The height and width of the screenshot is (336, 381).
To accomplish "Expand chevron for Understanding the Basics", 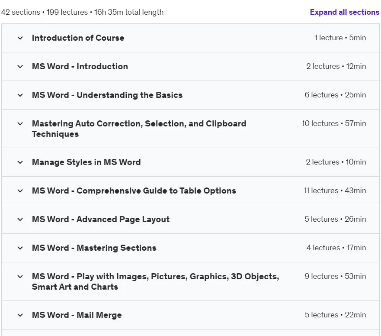I will click(x=20, y=95).
